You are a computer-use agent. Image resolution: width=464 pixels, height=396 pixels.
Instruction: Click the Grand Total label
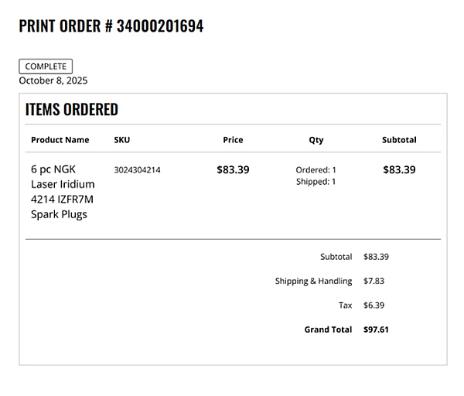[x=328, y=329]
